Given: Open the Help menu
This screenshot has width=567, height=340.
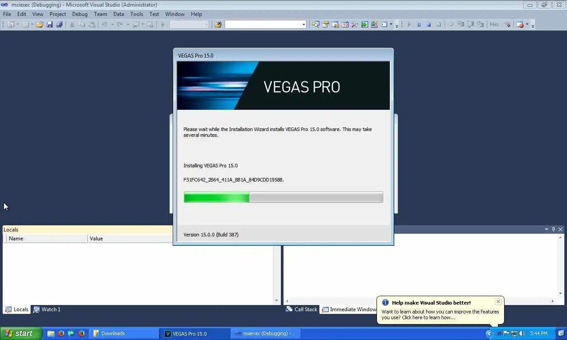Looking at the screenshot, I should click(196, 14).
